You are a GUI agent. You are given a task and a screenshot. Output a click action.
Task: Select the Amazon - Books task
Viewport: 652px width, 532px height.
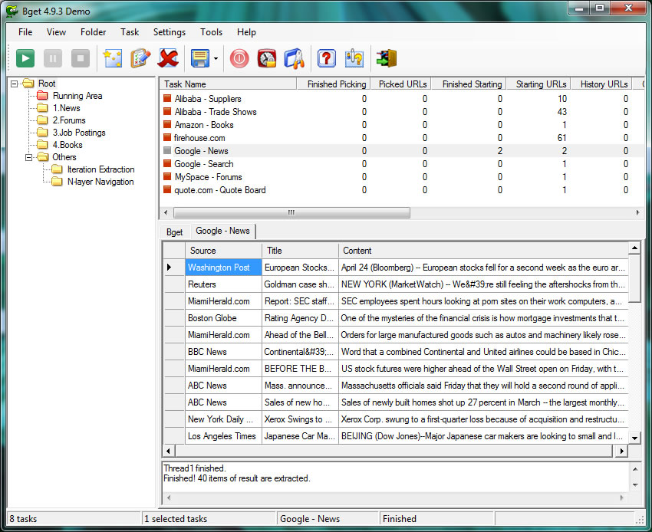point(204,125)
